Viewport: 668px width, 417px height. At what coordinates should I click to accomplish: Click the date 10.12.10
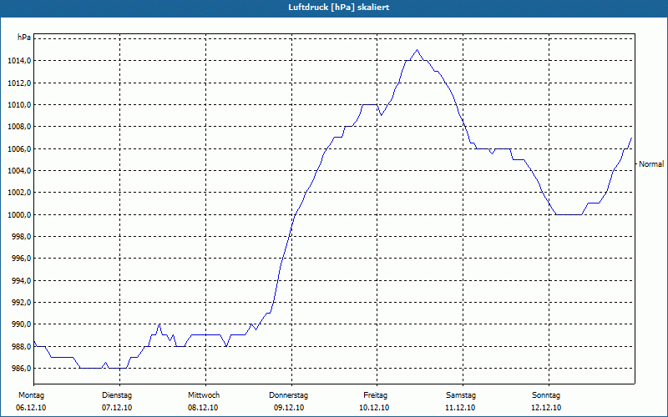pos(374,408)
